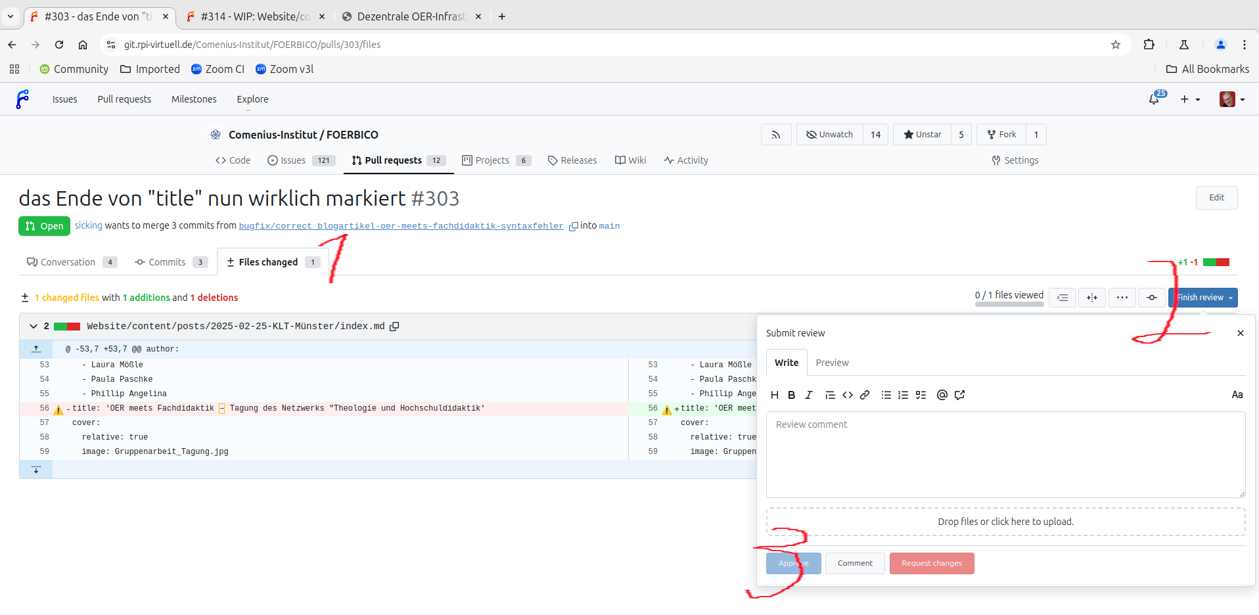Add a numbered list via toolbar icon
Viewport: 1259px width, 615px height.
click(904, 395)
